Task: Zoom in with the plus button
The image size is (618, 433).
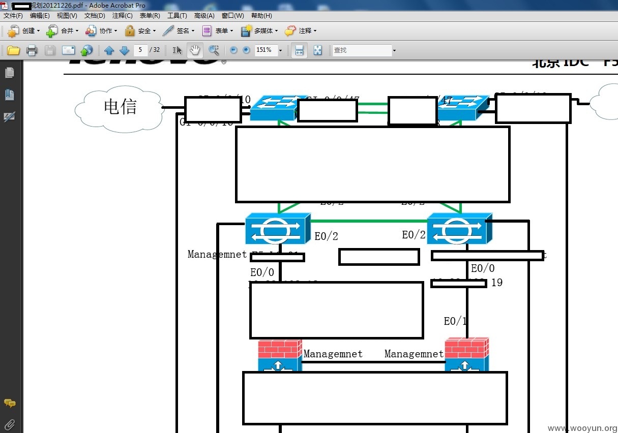Action: (247, 50)
